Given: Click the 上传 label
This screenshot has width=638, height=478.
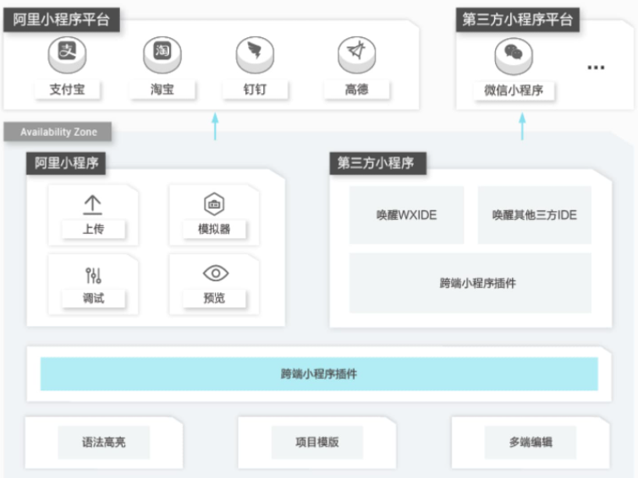Looking at the screenshot, I should pos(93,229).
